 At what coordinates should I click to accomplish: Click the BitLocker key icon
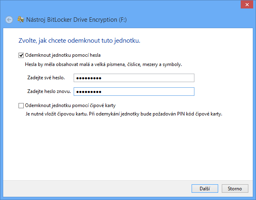click(20, 19)
